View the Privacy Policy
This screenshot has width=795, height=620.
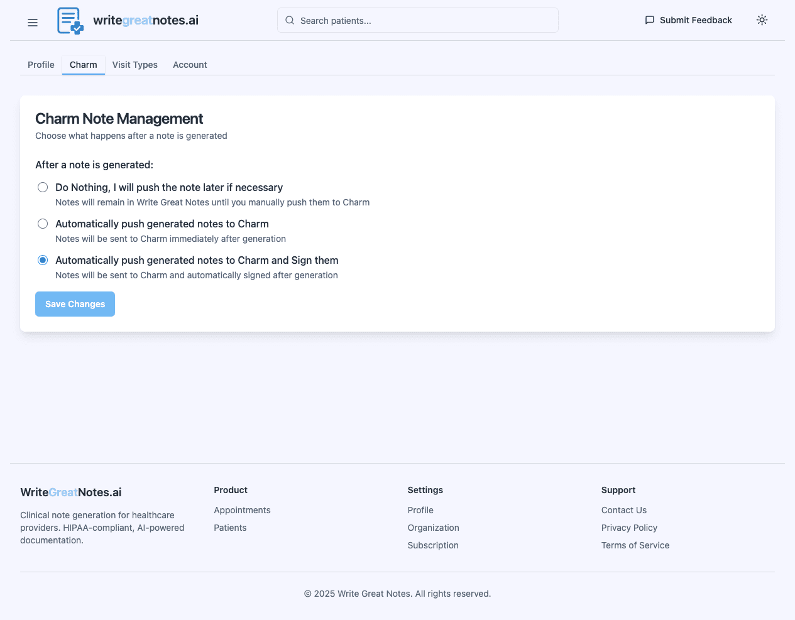[629, 527]
